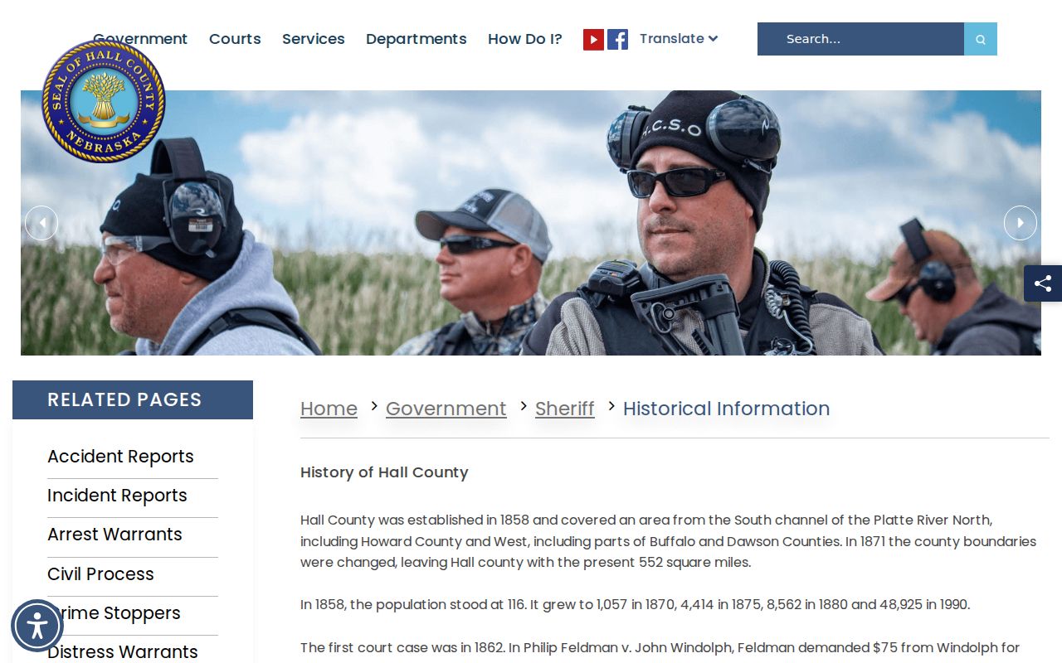Click the officers banner photo

tap(531, 223)
